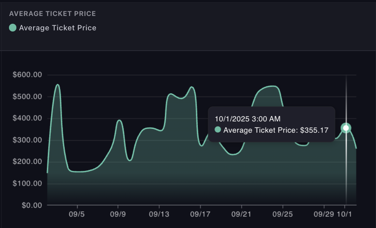Click the highlighted data point marker on the line

(x=346, y=128)
